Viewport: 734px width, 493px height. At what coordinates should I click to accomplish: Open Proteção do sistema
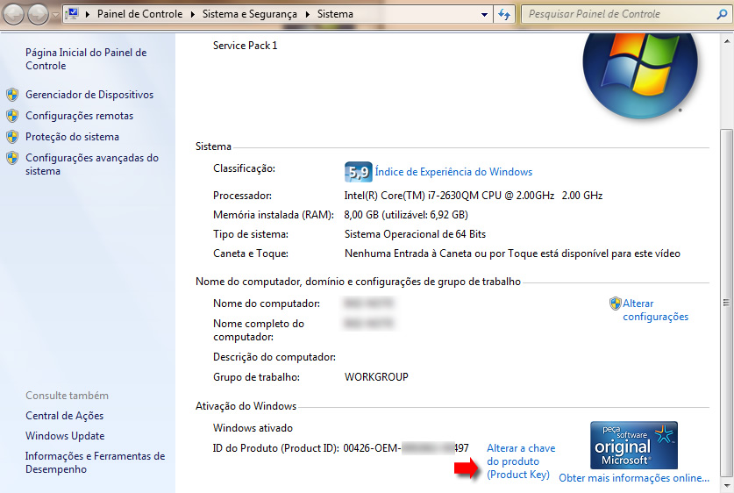coord(72,137)
